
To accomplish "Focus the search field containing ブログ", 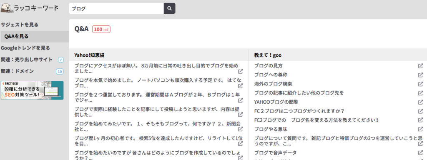I will tap(116, 8).
